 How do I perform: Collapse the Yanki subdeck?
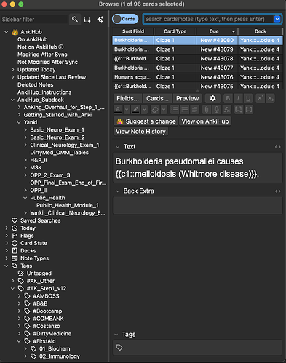19,122
